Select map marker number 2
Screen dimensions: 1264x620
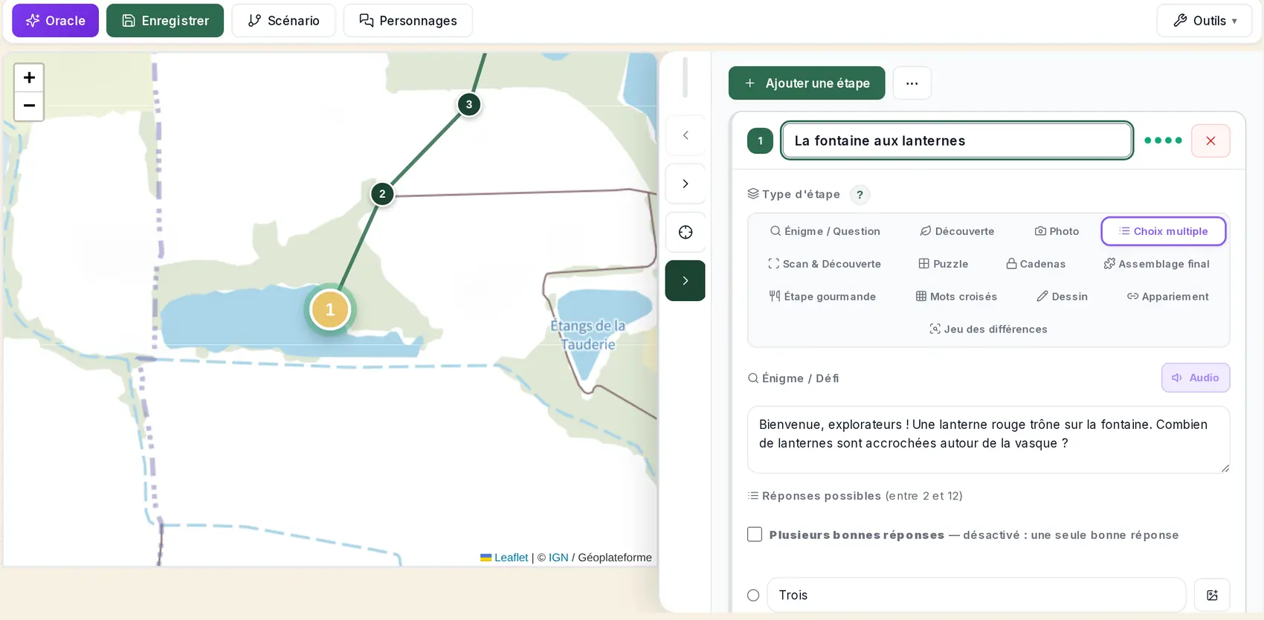(382, 194)
